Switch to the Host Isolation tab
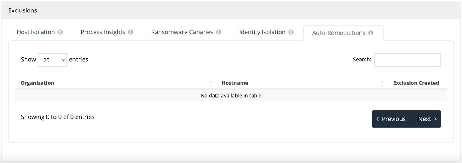Viewport: 462px width, 163px height. pos(36,32)
